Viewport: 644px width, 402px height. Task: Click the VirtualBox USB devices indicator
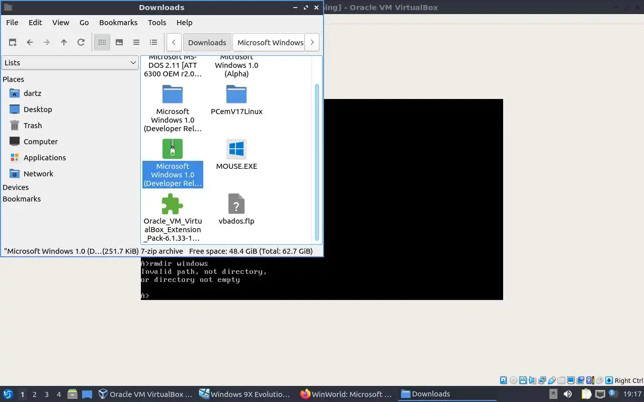tap(552, 380)
